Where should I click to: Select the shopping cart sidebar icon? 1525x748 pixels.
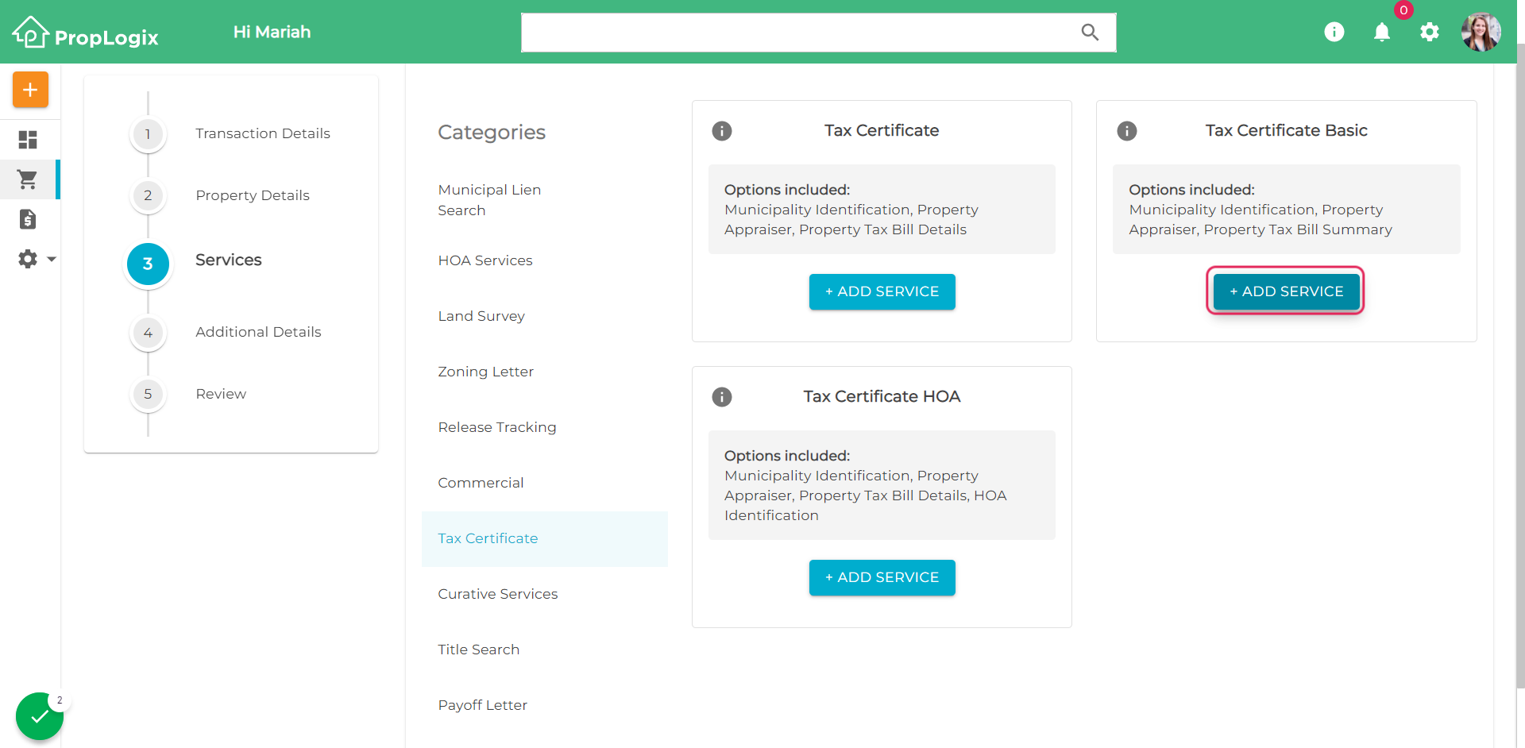[28, 179]
